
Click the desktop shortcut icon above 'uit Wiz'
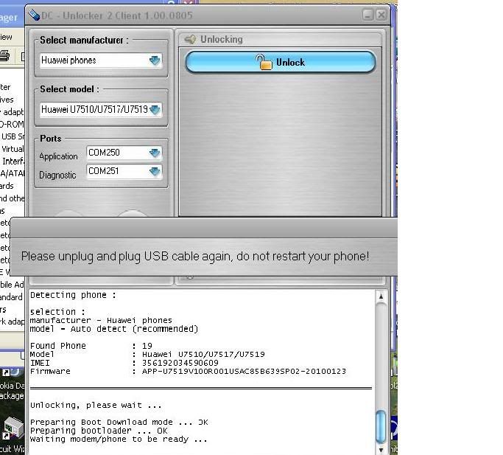[13, 428]
